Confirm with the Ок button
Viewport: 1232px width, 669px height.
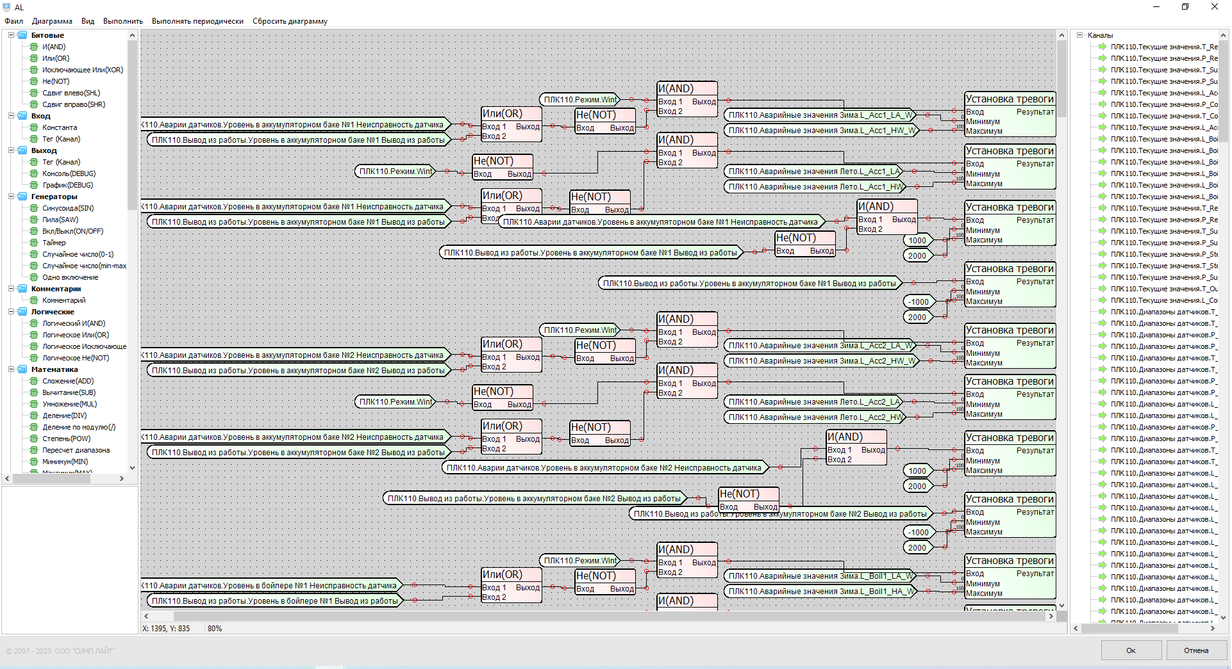[x=1131, y=650]
